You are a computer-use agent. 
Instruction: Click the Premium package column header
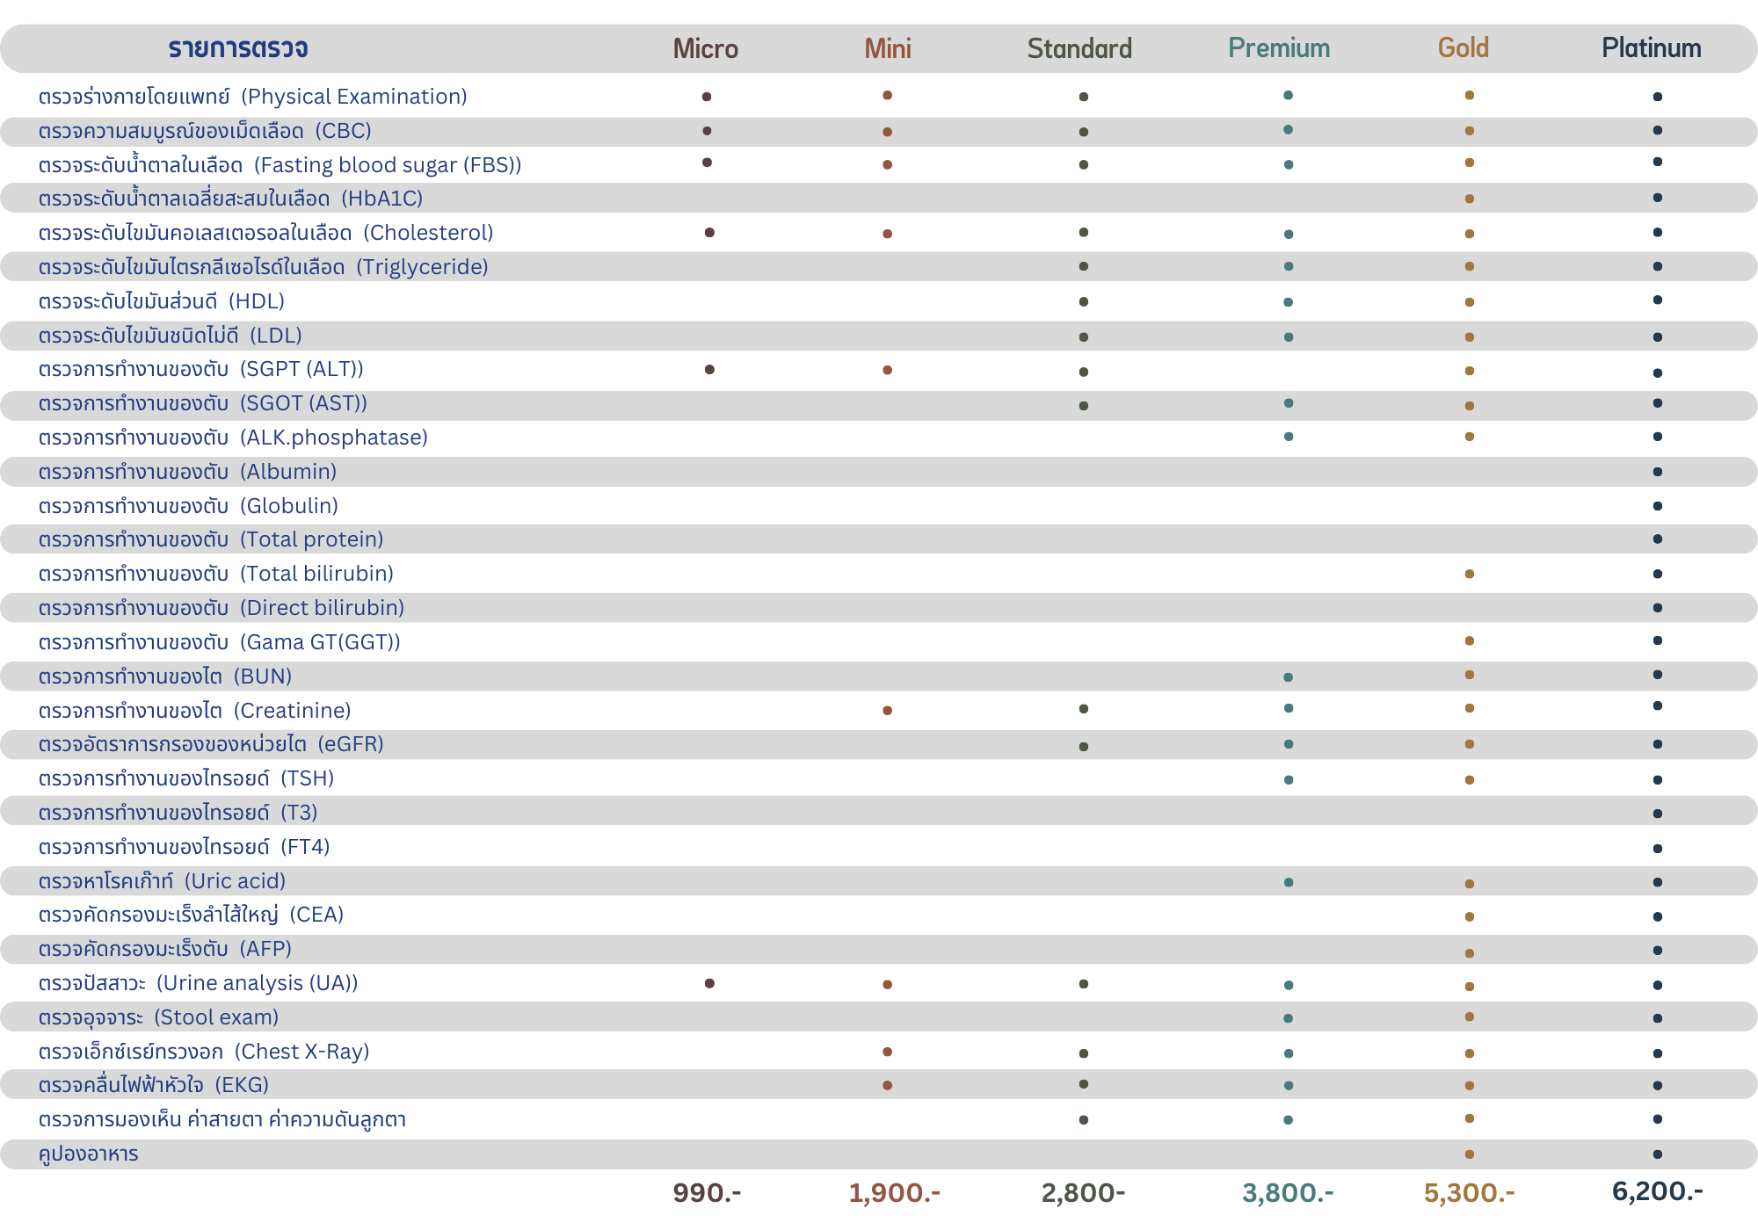click(1279, 48)
